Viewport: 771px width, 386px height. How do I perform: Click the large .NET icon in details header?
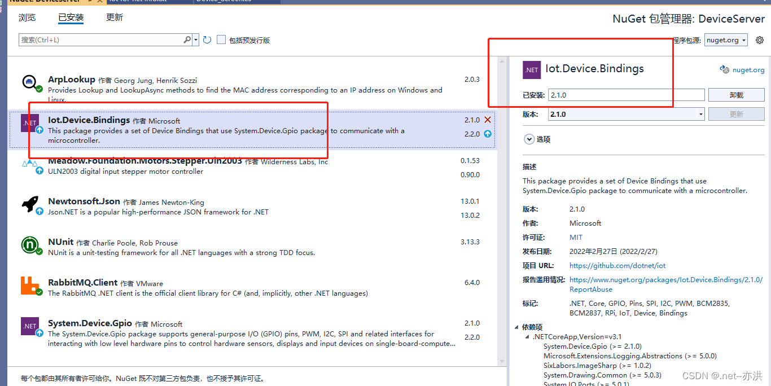coord(532,70)
